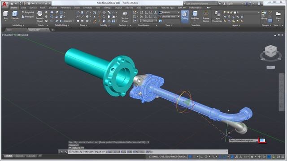Switch to the Mesh ribbon tab

(43, 8)
